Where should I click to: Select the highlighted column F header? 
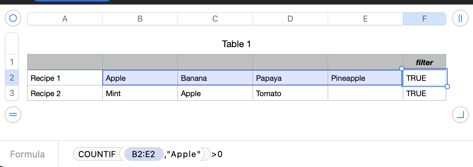click(424, 19)
